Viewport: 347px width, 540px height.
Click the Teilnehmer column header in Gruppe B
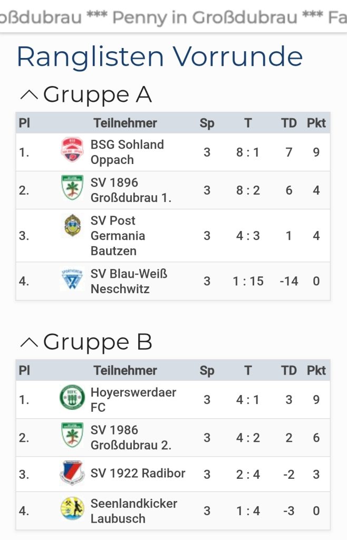tap(126, 371)
